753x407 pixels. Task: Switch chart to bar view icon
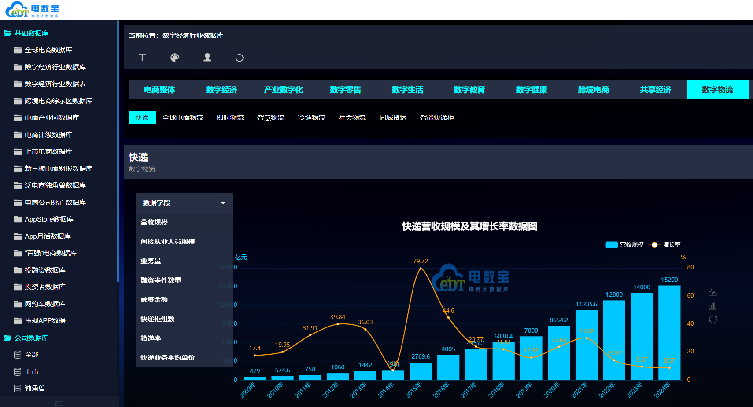click(713, 305)
